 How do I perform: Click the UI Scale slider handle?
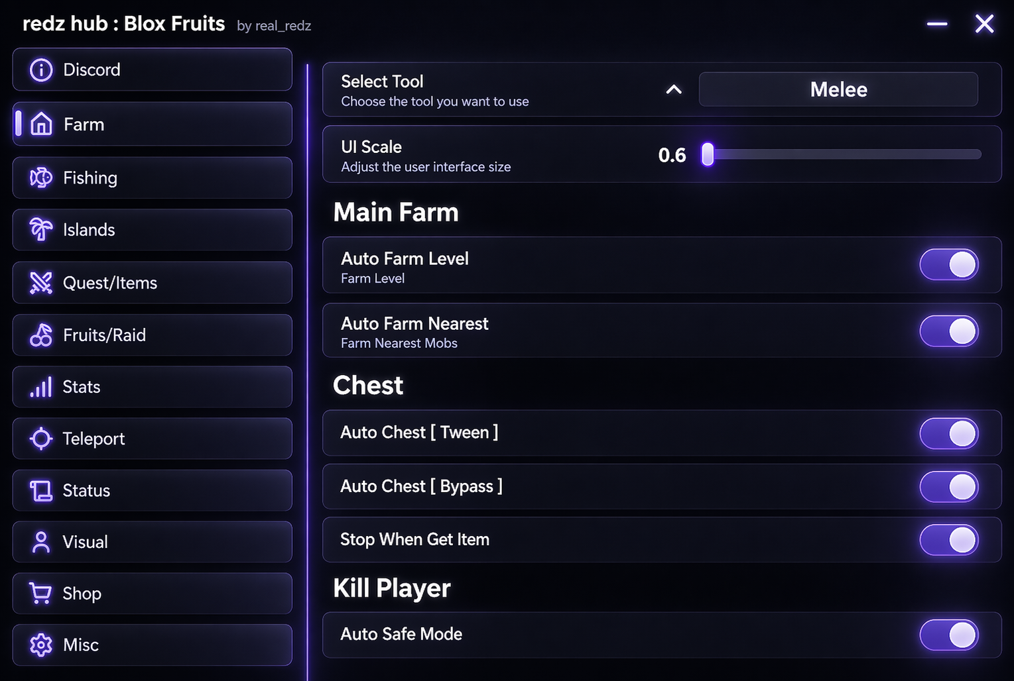[708, 154]
